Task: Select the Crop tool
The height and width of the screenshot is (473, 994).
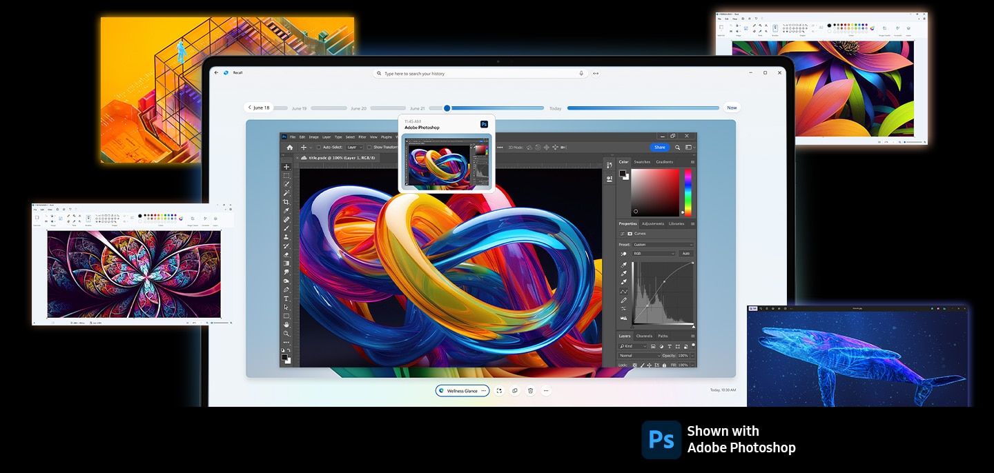Action: coord(286,202)
